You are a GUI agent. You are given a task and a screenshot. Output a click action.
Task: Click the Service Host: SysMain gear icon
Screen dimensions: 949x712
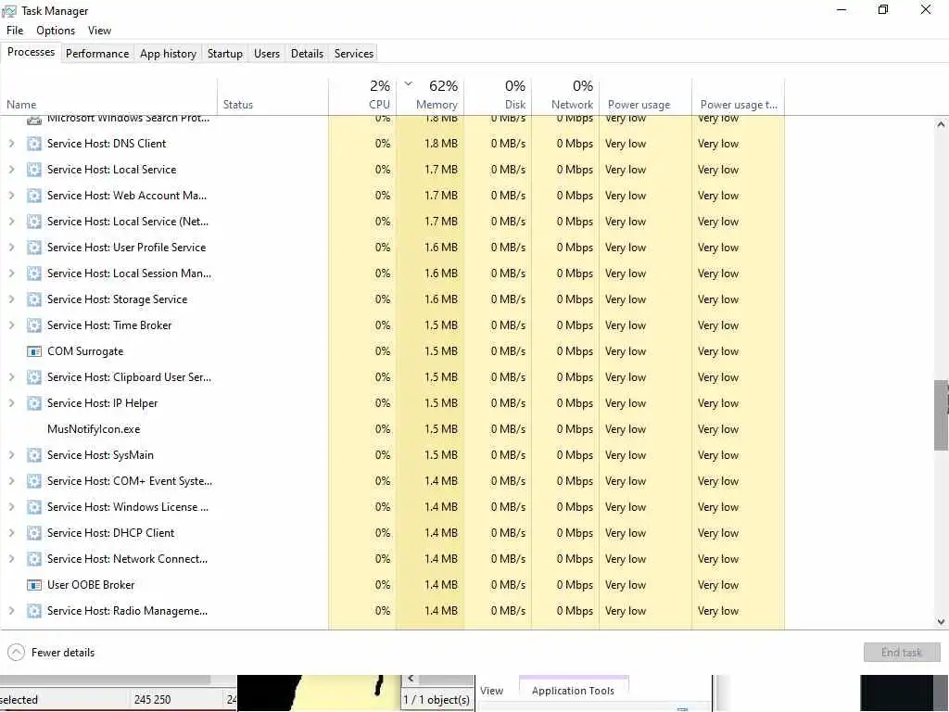[34, 454]
